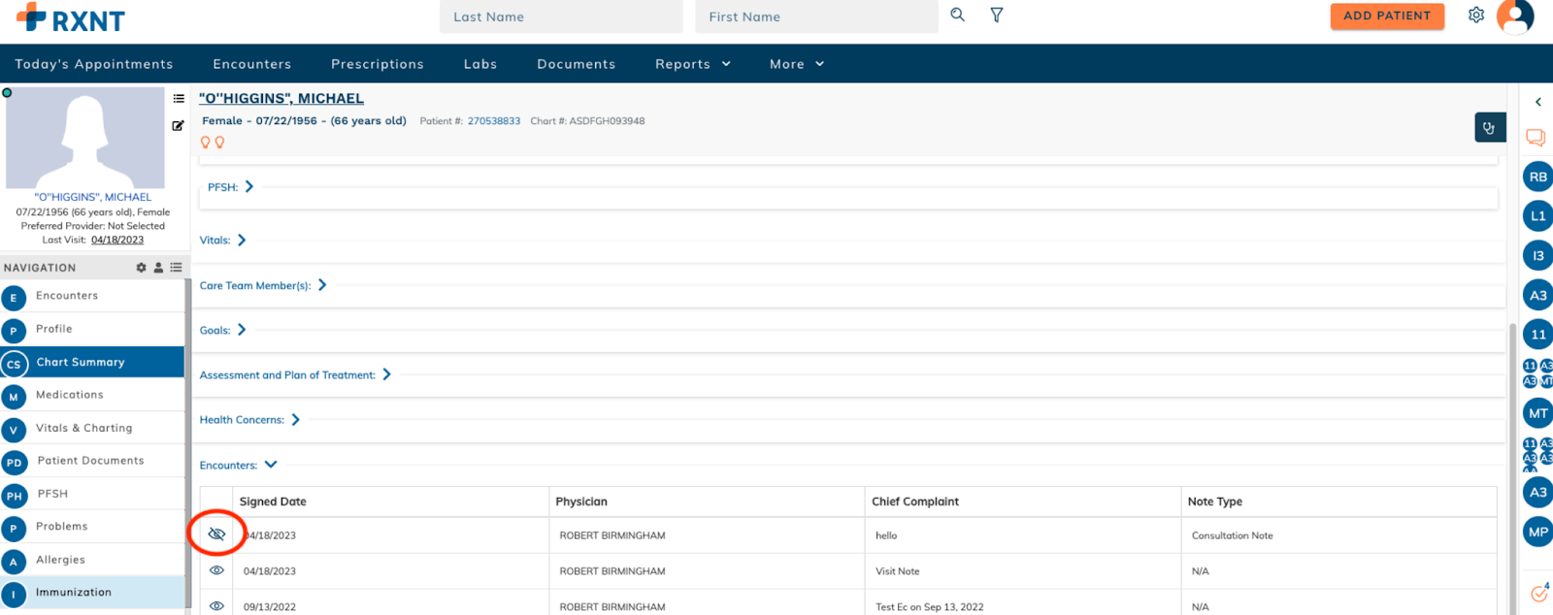
Task: Click the search magnifier icon
Action: [x=957, y=16]
